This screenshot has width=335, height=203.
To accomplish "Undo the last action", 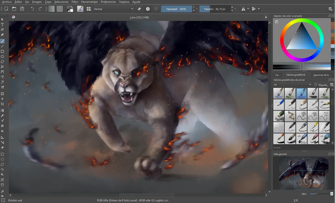I will [32, 9].
